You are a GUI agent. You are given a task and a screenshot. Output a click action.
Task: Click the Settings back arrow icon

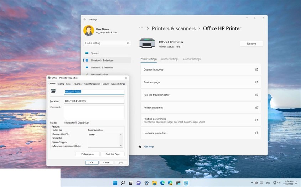pos(85,20)
